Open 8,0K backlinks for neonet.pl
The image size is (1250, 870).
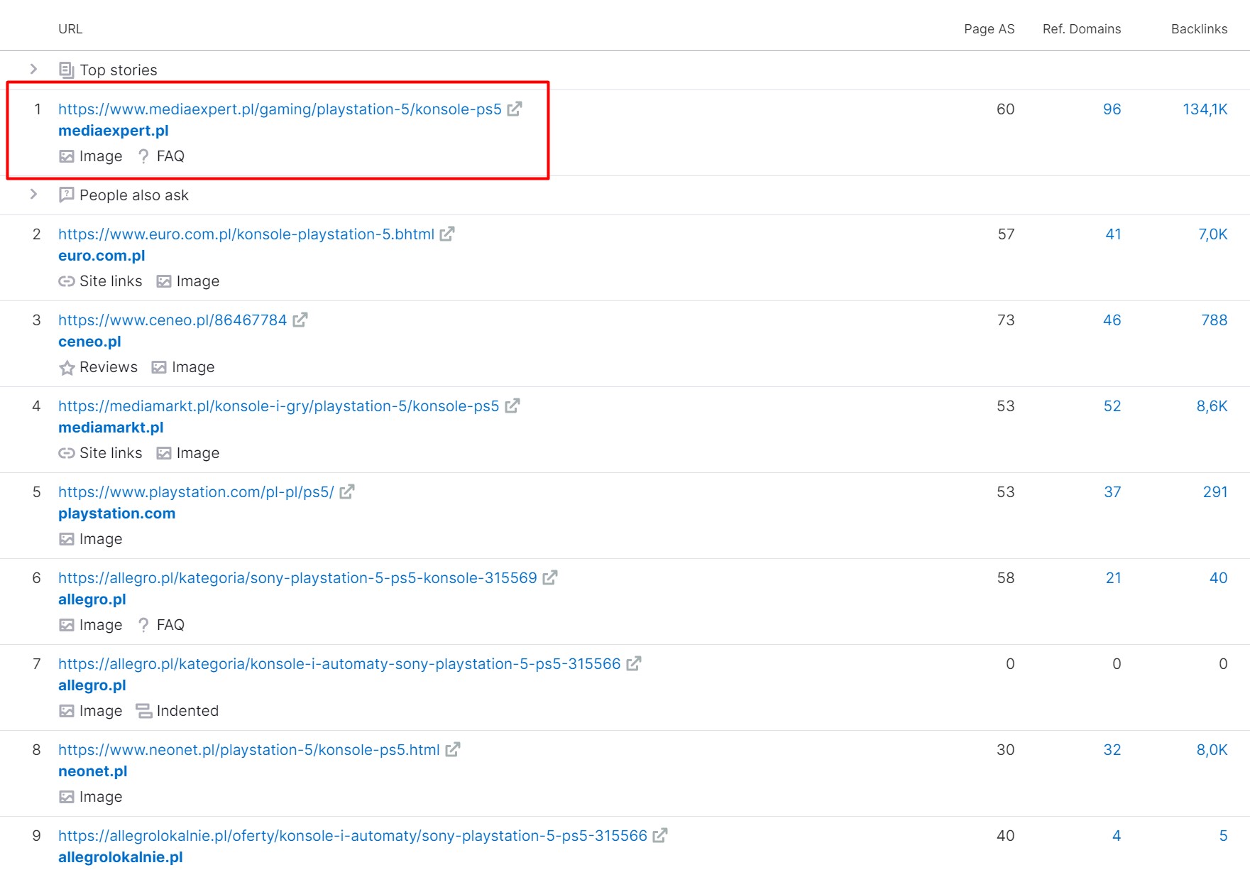1212,750
